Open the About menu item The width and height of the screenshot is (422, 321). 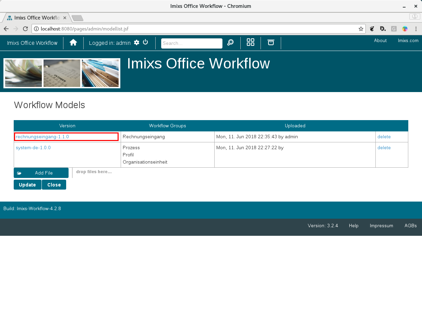[380, 40]
